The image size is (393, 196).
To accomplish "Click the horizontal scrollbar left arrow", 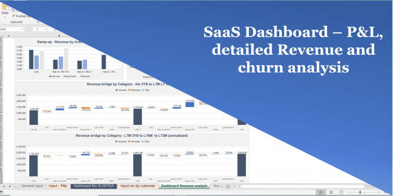I will click(x=240, y=186).
